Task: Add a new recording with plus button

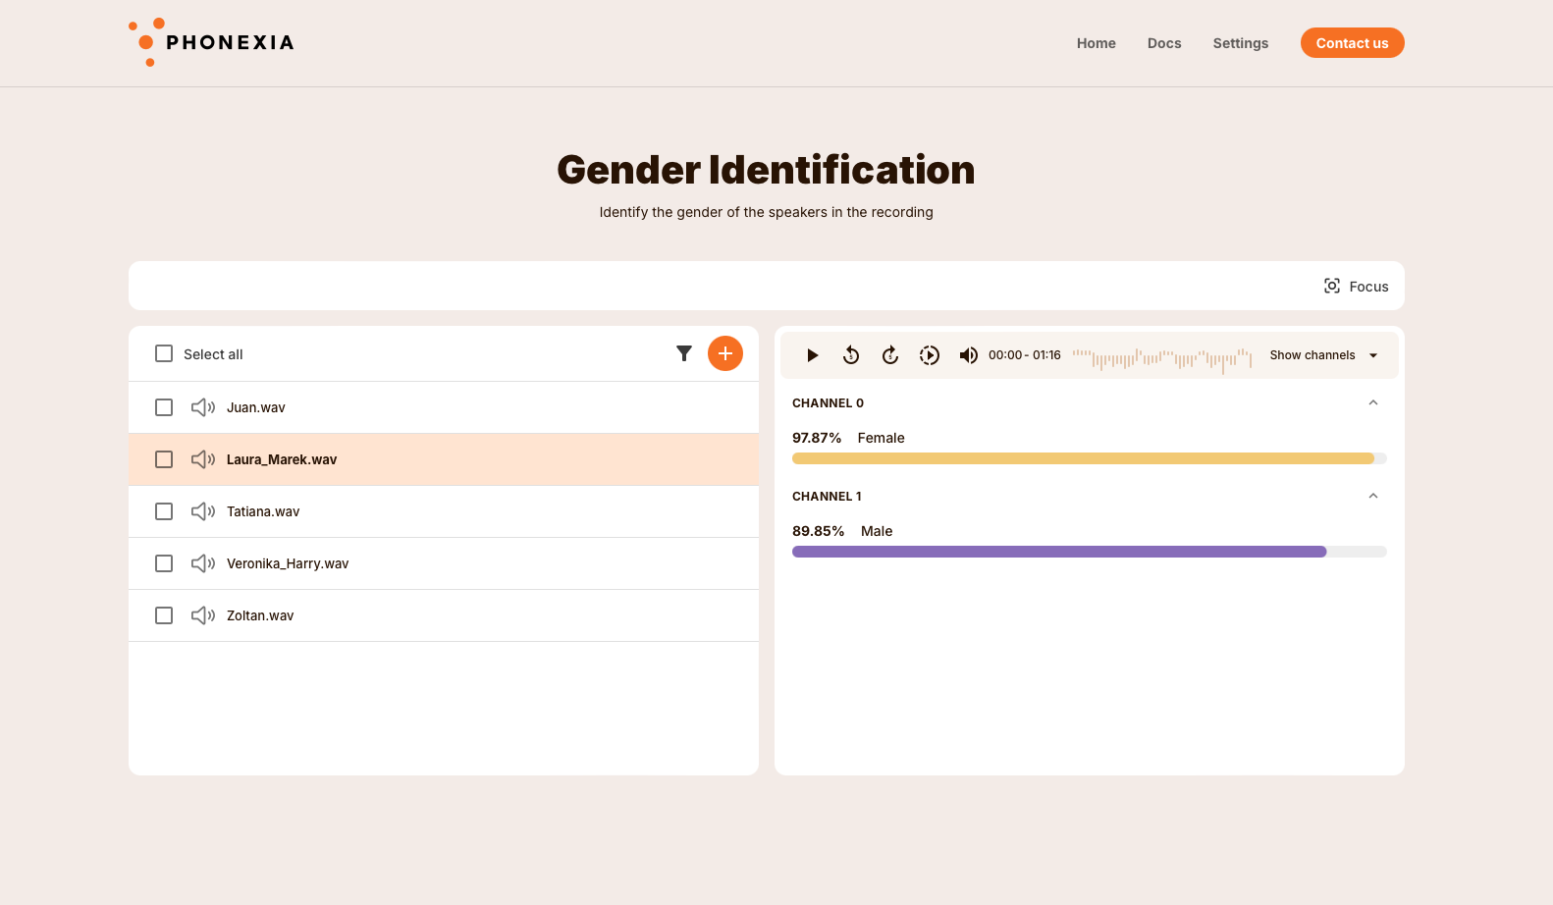Action: (725, 353)
